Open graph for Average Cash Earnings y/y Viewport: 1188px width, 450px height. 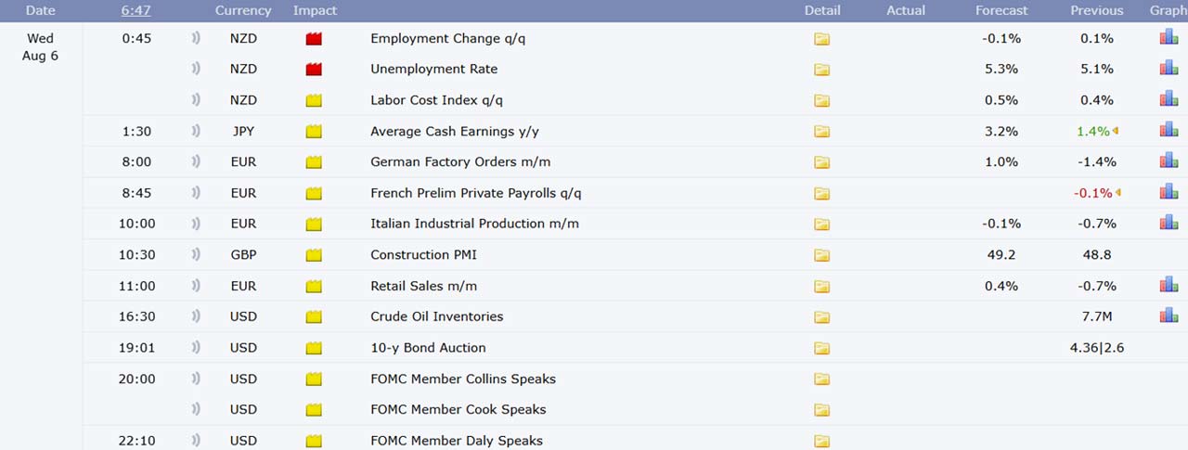click(1168, 131)
